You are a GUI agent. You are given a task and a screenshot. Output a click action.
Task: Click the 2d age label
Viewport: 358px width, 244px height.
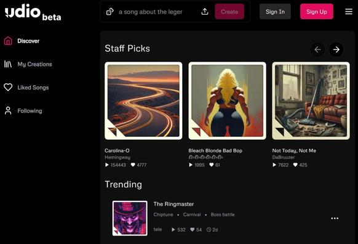(x=215, y=230)
